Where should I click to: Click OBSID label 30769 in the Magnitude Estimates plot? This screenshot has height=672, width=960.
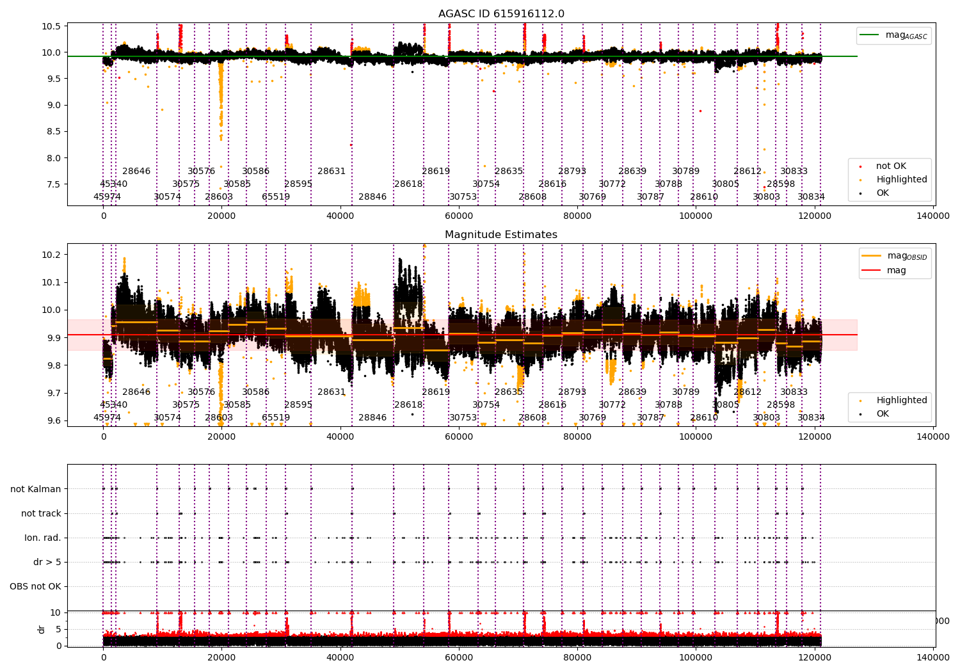(x=593, y=417)
